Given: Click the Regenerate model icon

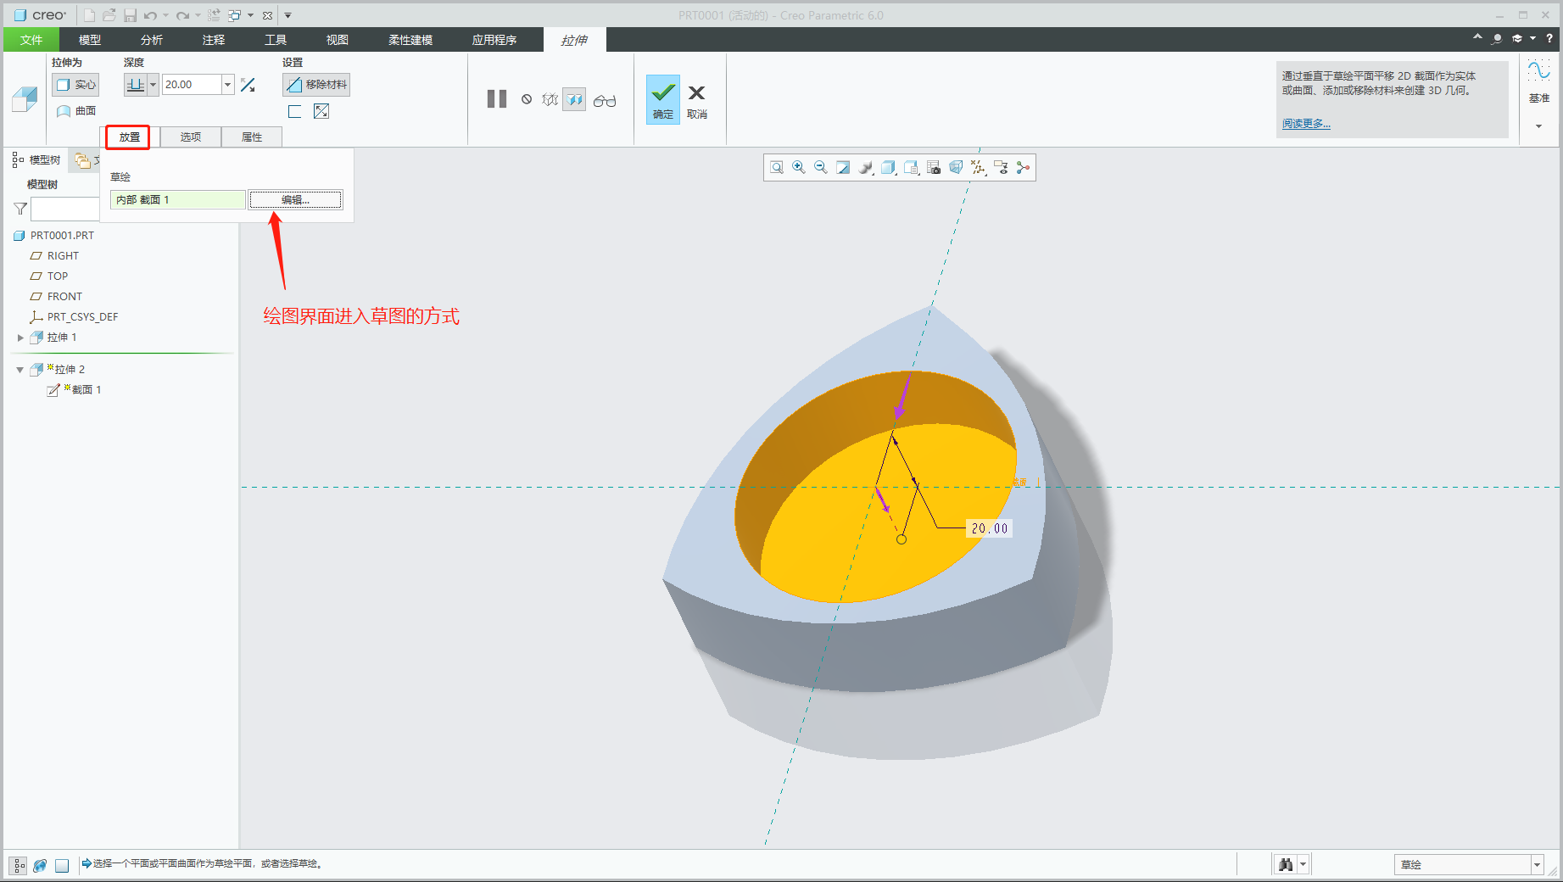Looking at the screenshot, I should click(214, 15).
